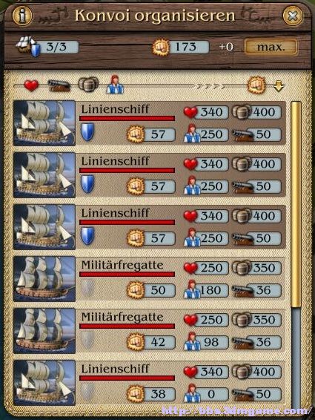The width and height of the screenshot is (315, 420).
Task: Open the info icon in the header
Action: coord(22,16)
